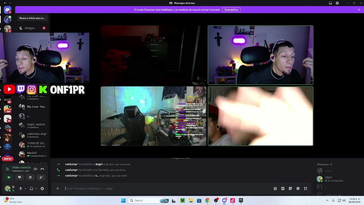The width and height of the screenshot is (364, 205).
Task: Disconnect from the call with hang-up icon
Action: 42,169
